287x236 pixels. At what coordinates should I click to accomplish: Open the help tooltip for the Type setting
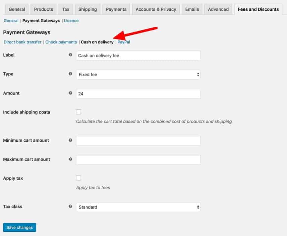[x=70, y=74]
